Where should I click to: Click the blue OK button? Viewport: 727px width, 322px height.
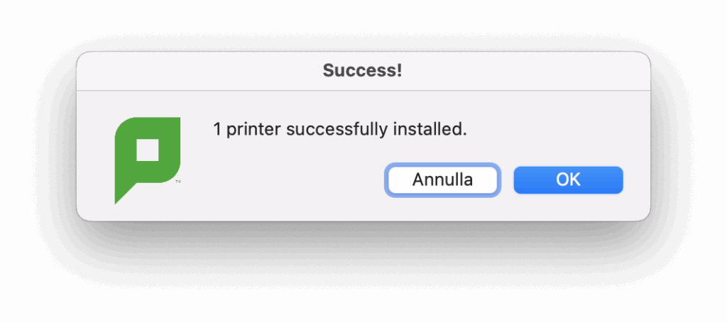pyautogui.click(x=568, y=179)
